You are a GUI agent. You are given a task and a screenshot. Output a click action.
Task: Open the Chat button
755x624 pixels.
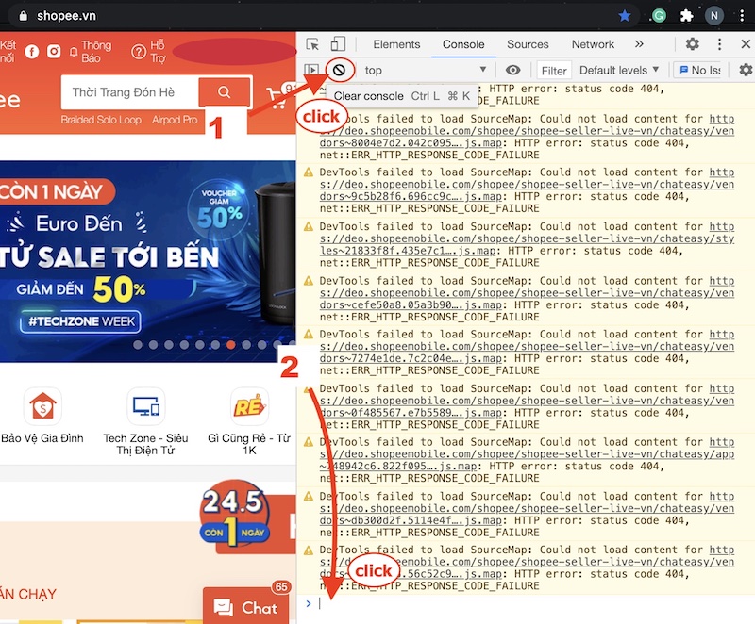point(245,608)
